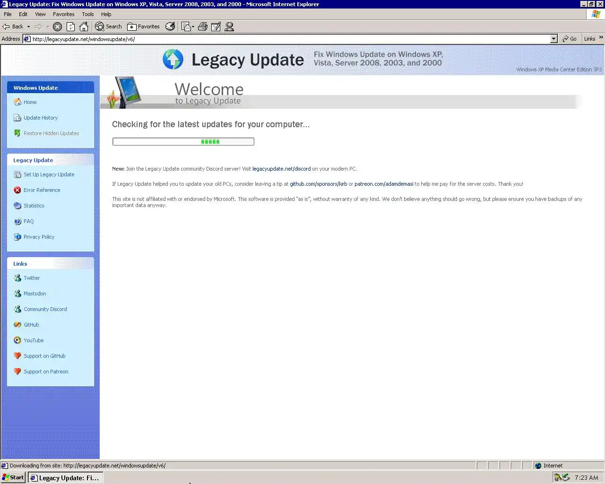Click the Edit page toolbar icon
Viewport: 605px width, 484px height.
[x=216, y=27]
